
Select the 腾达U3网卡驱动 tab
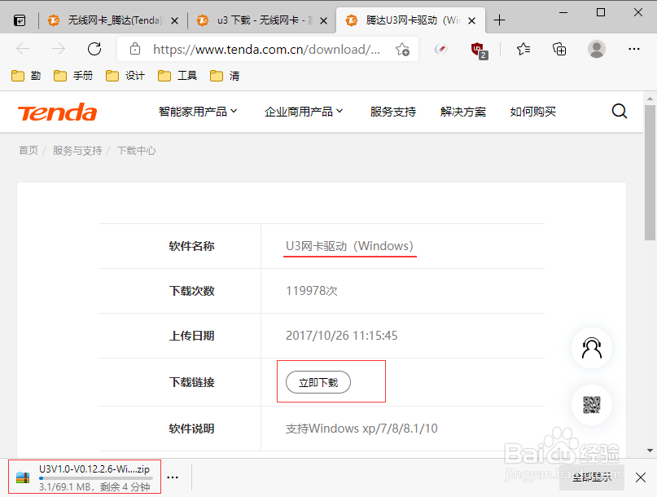click(410, 20)
